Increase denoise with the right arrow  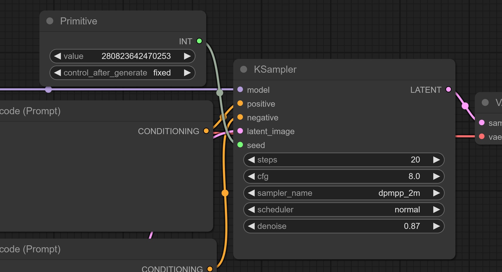[436, 226]
